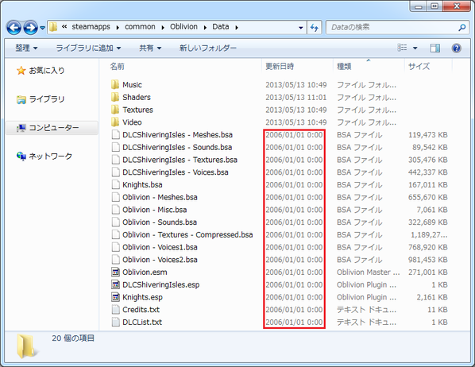
Task: Go back with the Back arrow button
Action: pos(14,28)
